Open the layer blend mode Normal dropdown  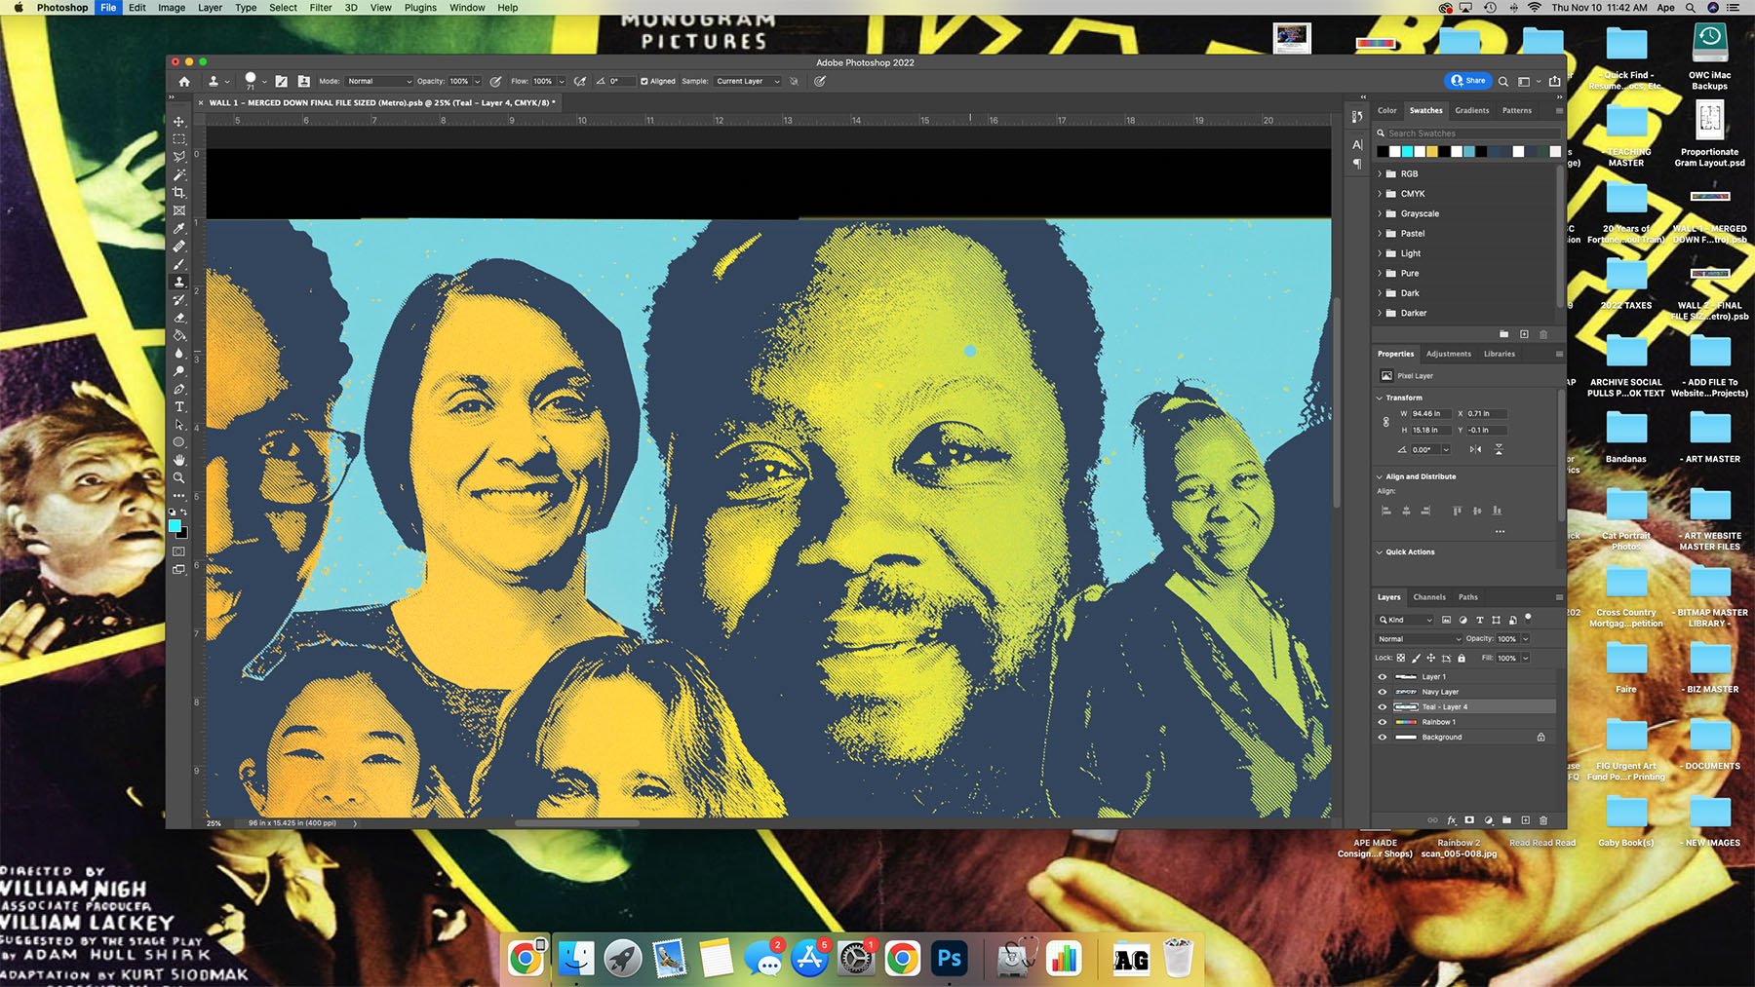tap(1420, 639)
